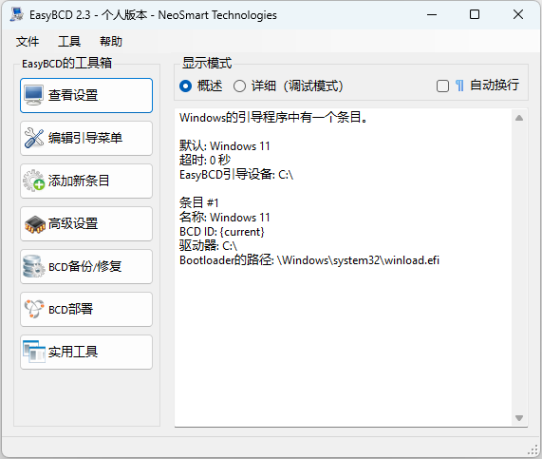Click the 'Windows的引导程序中有一个条目' text line

point(273,117)
